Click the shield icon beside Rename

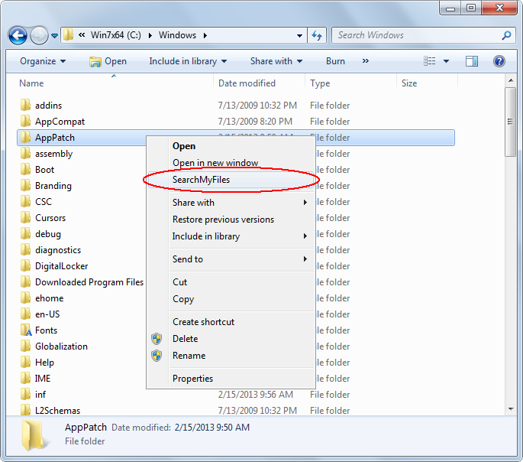click(x=157, y=356)
